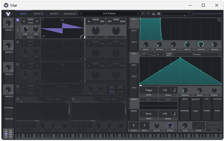Click the LFO 1 tempo note icon
This screenshot has width=224, height=141.
174,90
